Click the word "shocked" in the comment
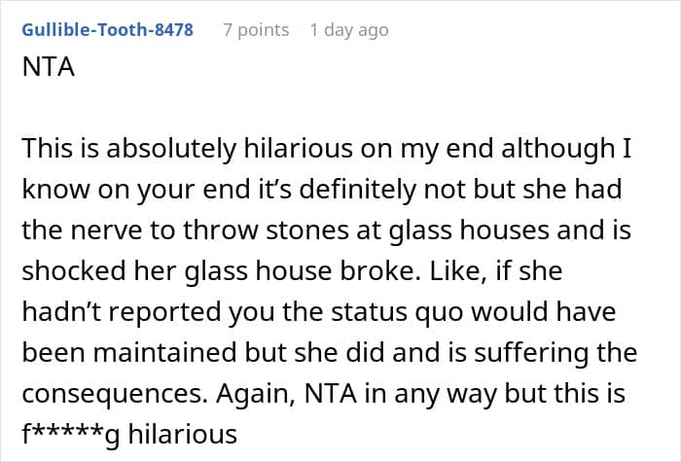Viewport: 681px width, 462px height. (x=74, y=270)
